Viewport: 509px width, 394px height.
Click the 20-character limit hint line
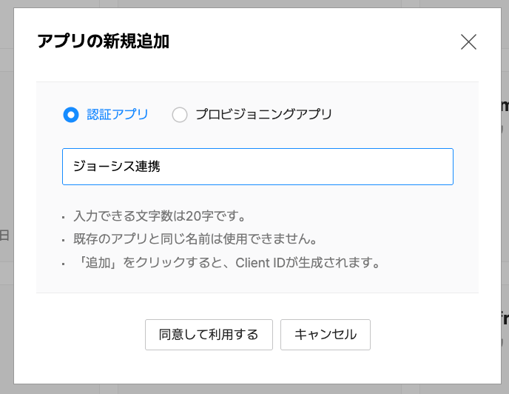159,217
